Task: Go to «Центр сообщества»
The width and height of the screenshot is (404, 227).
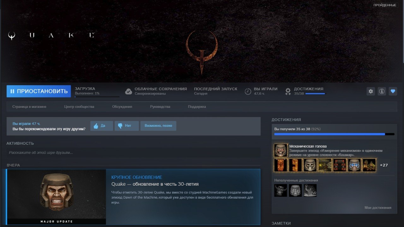Action: 79,107
